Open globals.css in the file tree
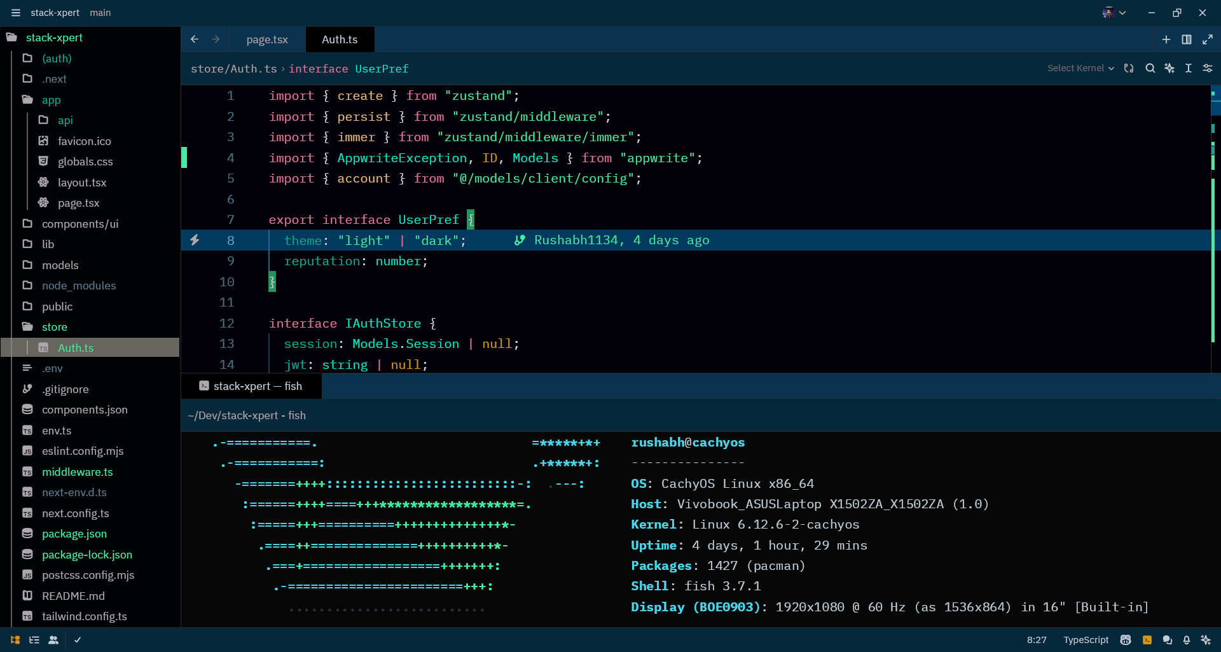This screenshot has width=1221, height=652. [x=85, y=162]
